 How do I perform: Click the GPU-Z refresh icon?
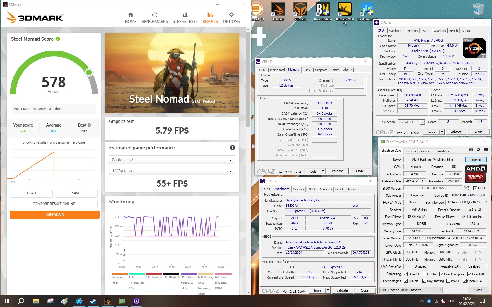[x=478, y=149]
